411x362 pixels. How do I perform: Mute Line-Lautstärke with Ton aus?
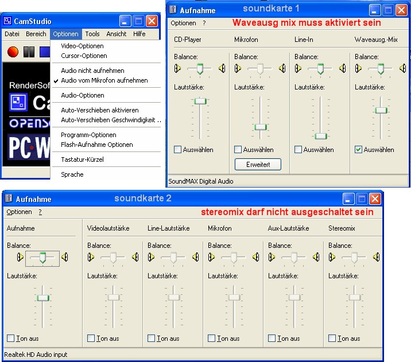[x=151, y=338]
